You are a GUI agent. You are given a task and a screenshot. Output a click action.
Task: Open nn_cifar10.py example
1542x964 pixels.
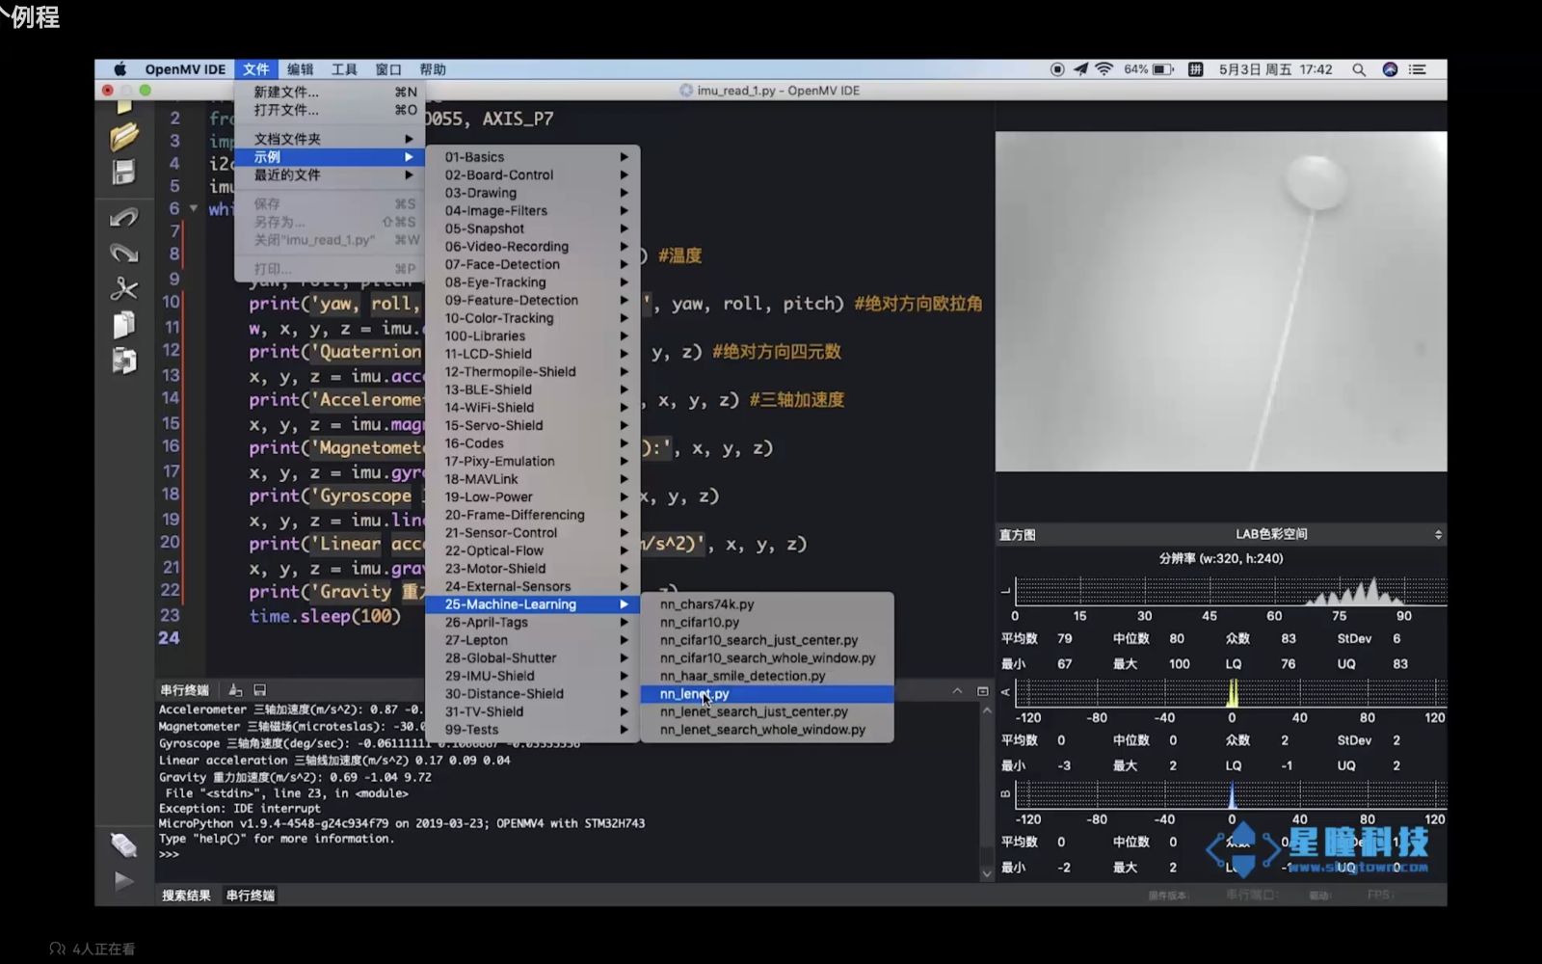pyautogui.click(x=767, y=623)
